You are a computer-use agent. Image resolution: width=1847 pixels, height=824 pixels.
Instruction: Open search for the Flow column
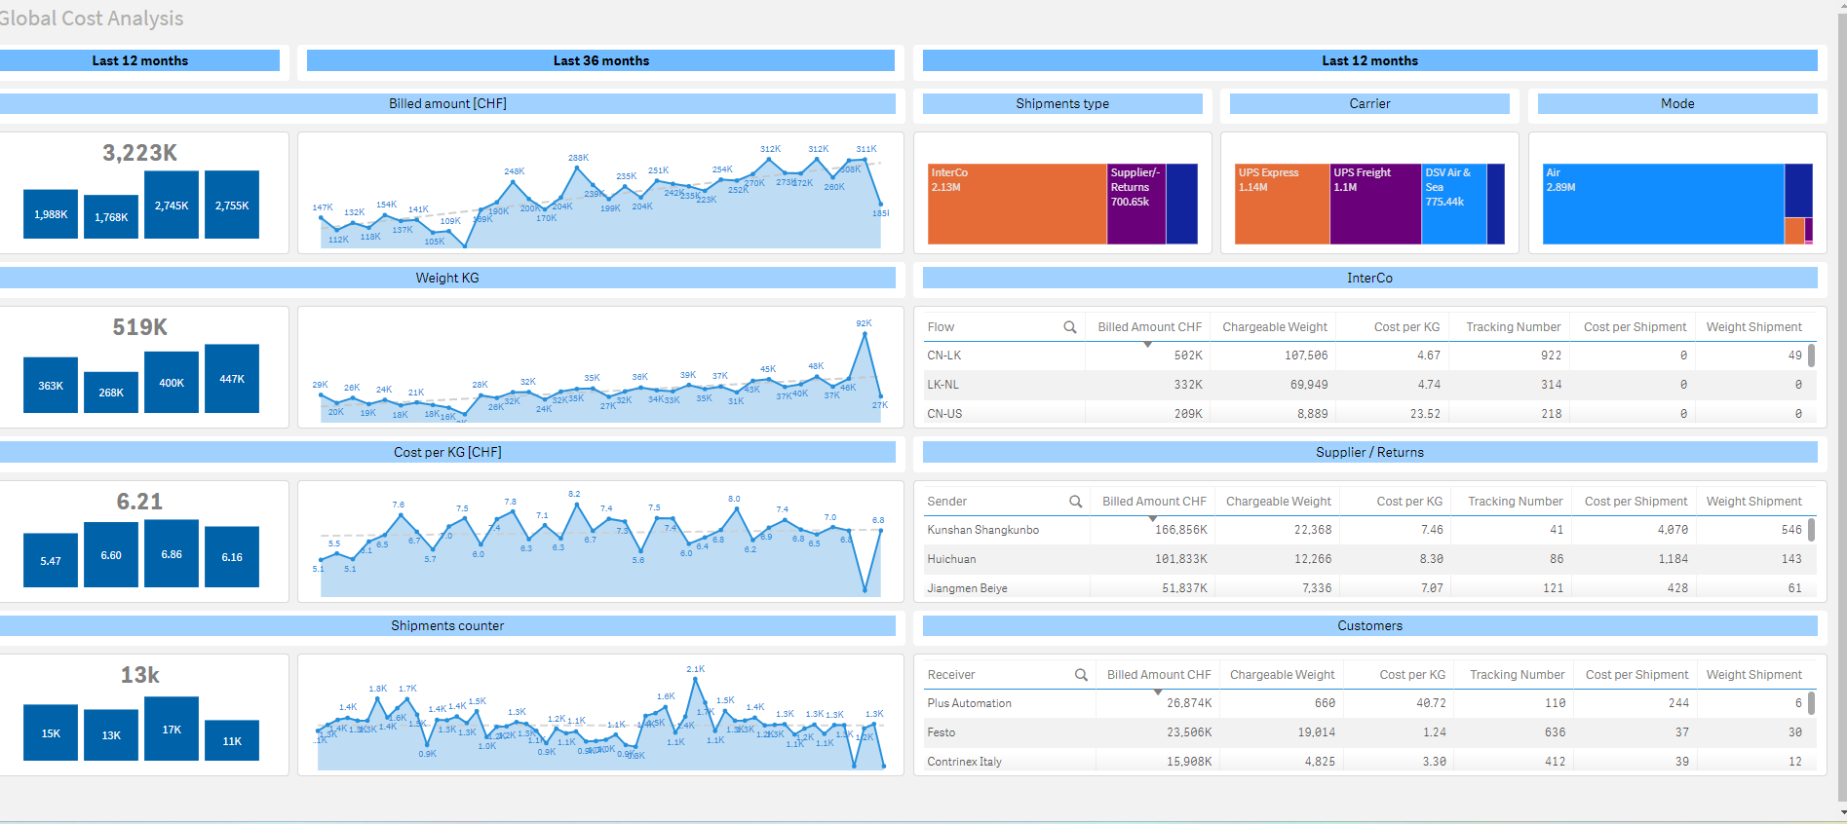pyautogui.click(x=1069, y=327)
